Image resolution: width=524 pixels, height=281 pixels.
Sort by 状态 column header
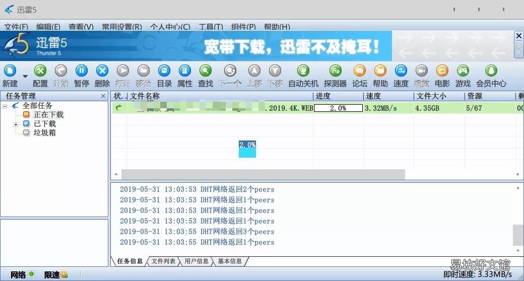click(x=119, y=96)
